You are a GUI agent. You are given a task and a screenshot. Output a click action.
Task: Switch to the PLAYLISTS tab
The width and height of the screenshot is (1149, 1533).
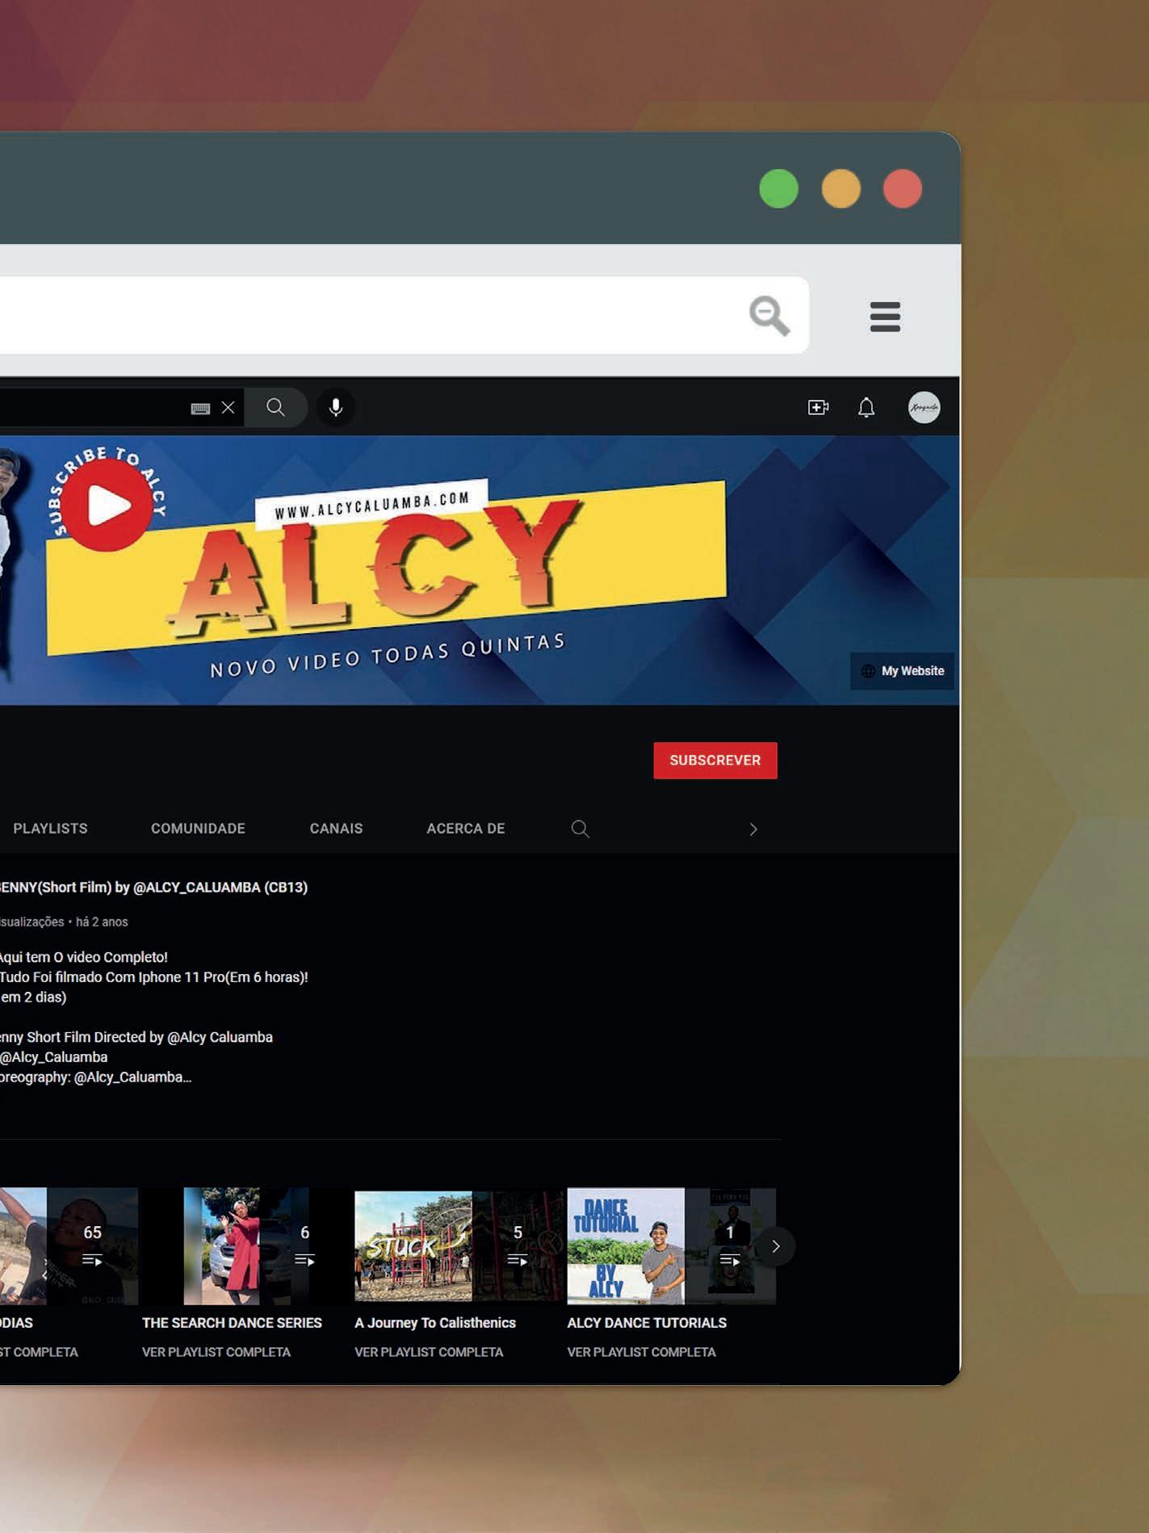click(x=50, y=828)
